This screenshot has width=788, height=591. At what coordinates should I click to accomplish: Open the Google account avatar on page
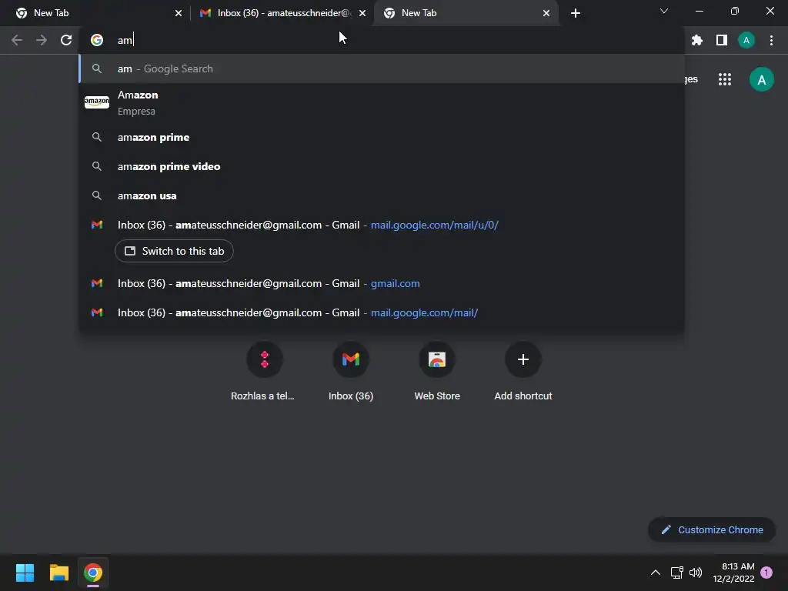pos(761,79)
